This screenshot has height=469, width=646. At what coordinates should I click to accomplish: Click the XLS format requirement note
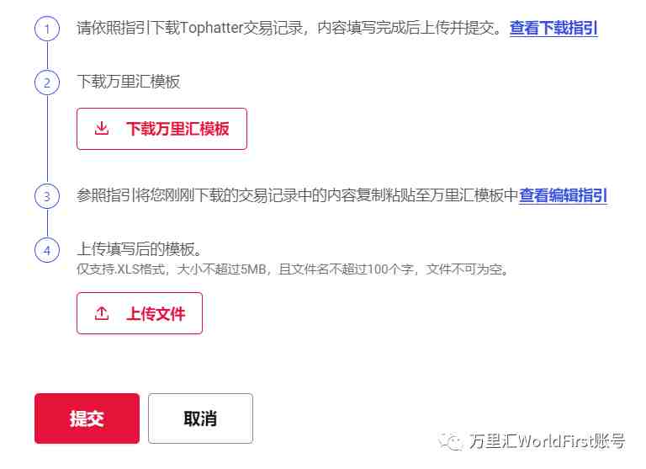point(293,269)
